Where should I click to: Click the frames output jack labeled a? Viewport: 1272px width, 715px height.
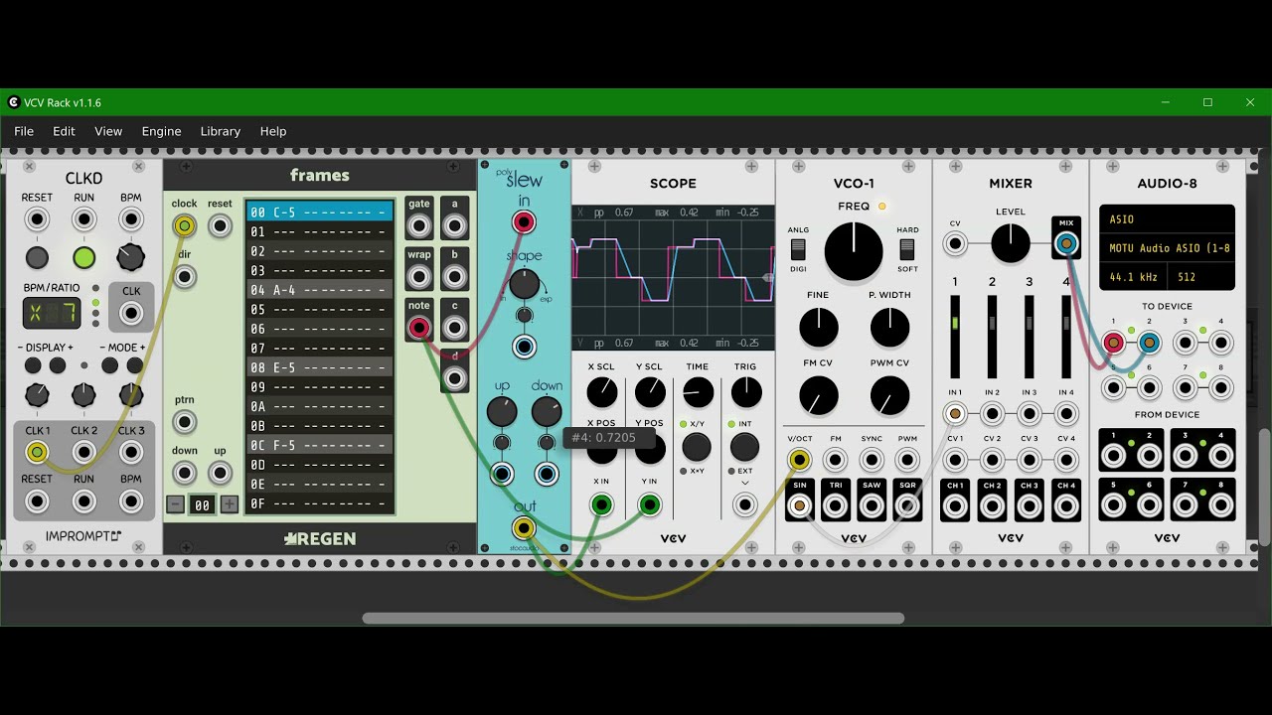point(455,226)
